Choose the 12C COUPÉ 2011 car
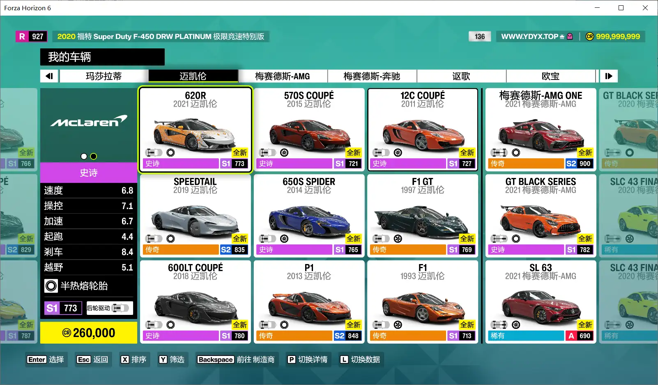Viewport: 658px width, 385px height. click(x=423, y=129)
